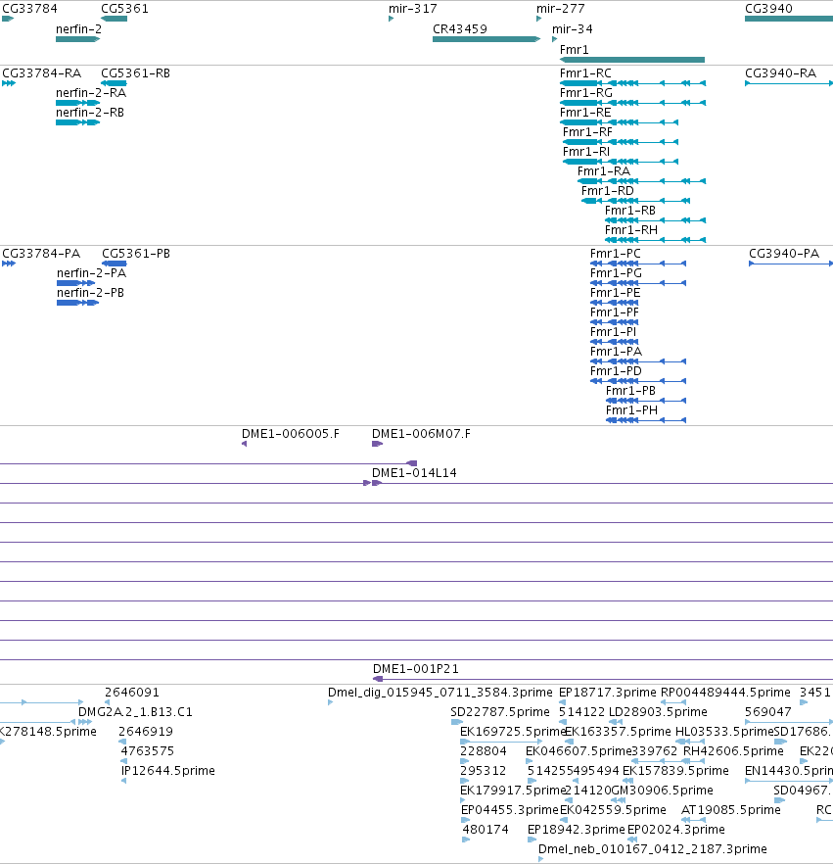Select the CG5361-RB transcript label
Screen dimensions: 833x864
tap(135, 73)
